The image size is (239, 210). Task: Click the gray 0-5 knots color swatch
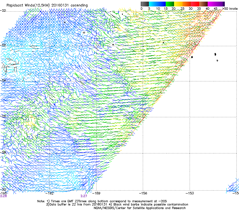pyautogui.click(x=145, y=4)
